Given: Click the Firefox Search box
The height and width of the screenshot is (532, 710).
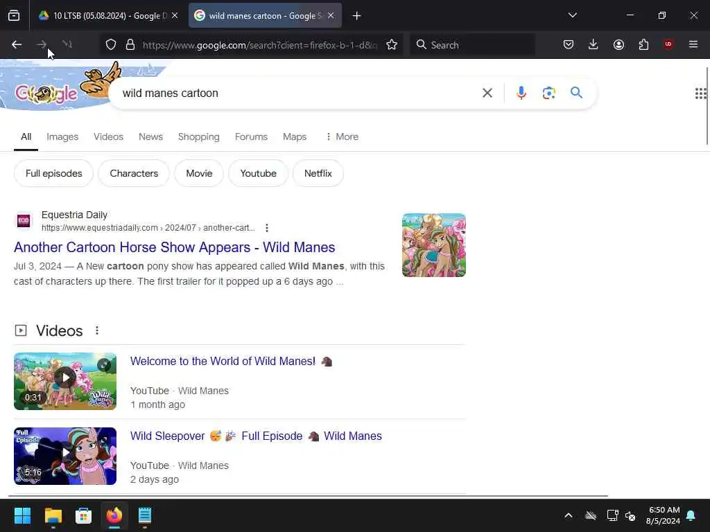Looking at the screenshot, I should coord(472,45).
